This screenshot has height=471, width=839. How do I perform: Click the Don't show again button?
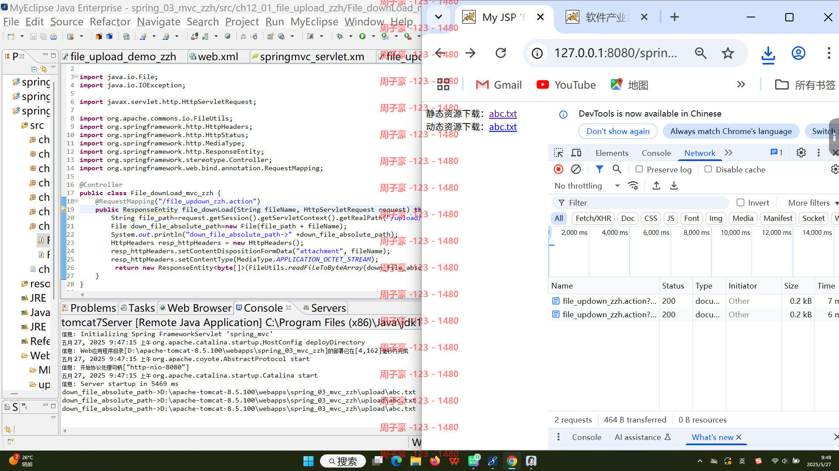click(x=618, y=131)
